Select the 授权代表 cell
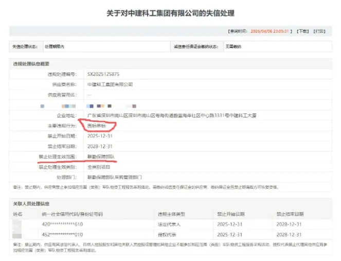 pyautogui.click(x=167, y=234)
